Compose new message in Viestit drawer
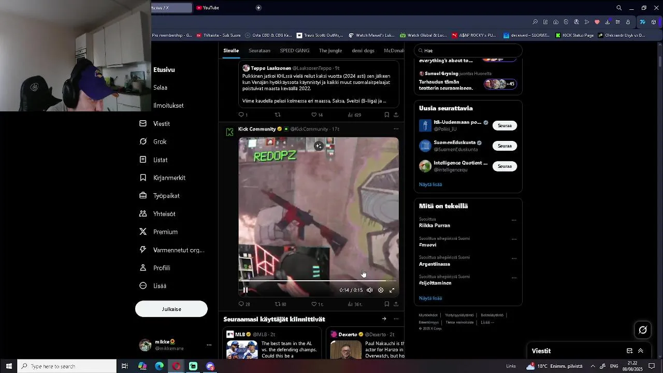This screenshot has height=373, width=663. (x=629, y=351)
